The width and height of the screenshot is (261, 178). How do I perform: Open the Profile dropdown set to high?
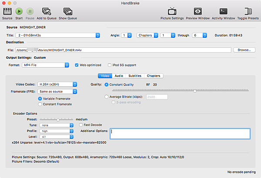[57, 131]
